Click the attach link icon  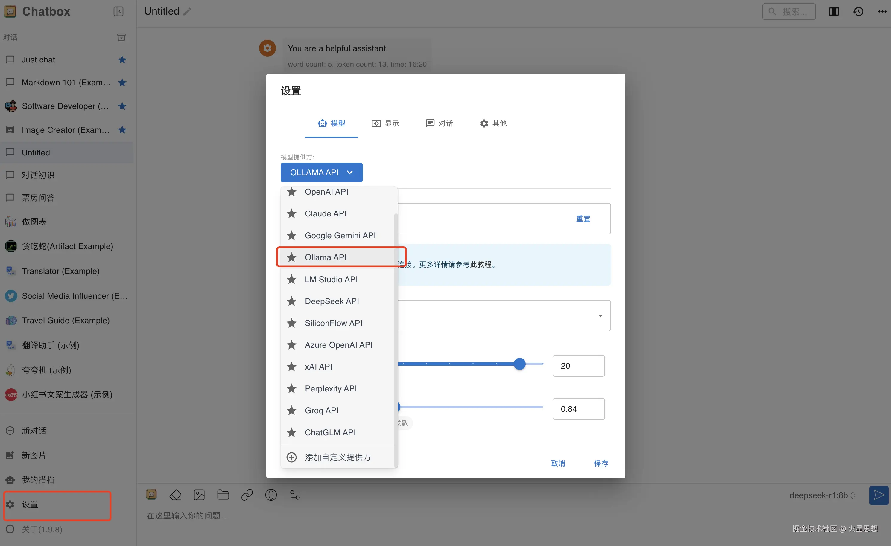click(x=247, y=495)
